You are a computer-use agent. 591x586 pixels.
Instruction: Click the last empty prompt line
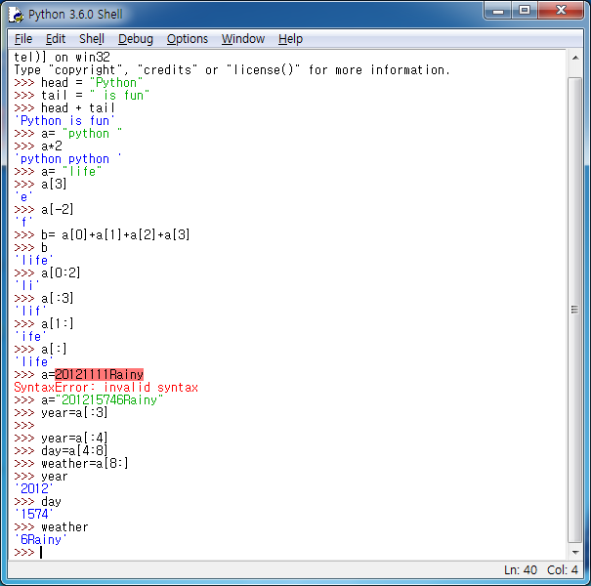pos(28,553)
